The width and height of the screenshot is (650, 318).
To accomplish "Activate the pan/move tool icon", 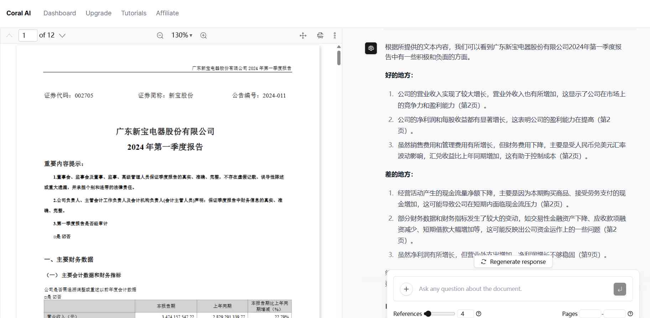I will 303,35.
